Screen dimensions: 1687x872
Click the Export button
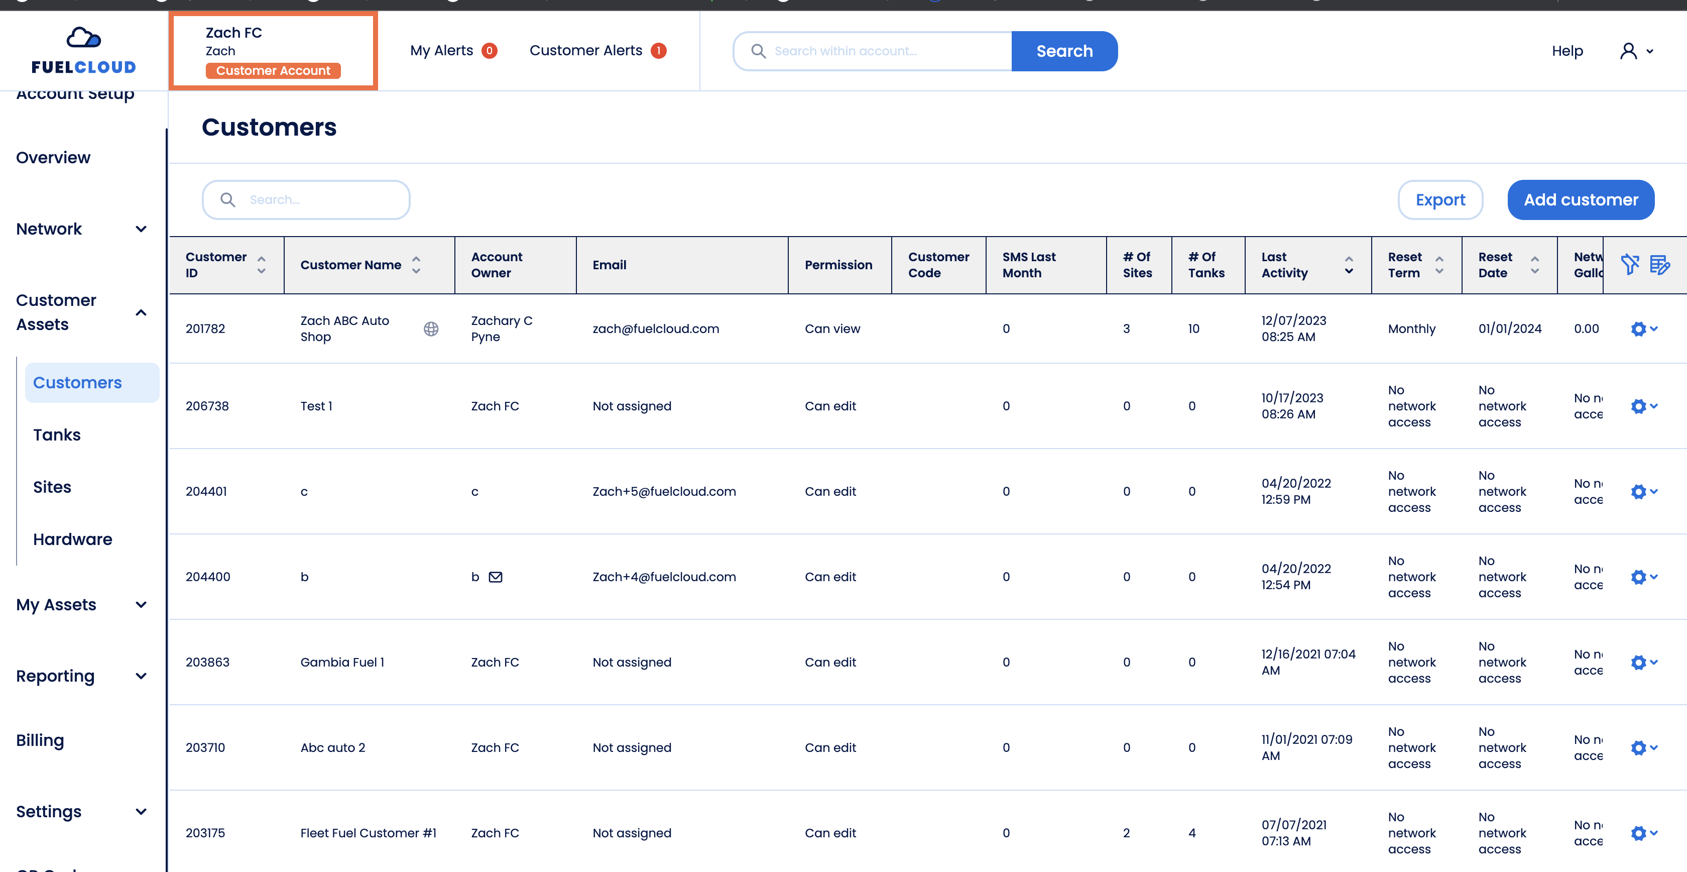(x=1440, y=200)
